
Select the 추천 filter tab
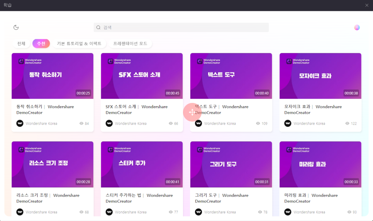[x=41, y=44]
